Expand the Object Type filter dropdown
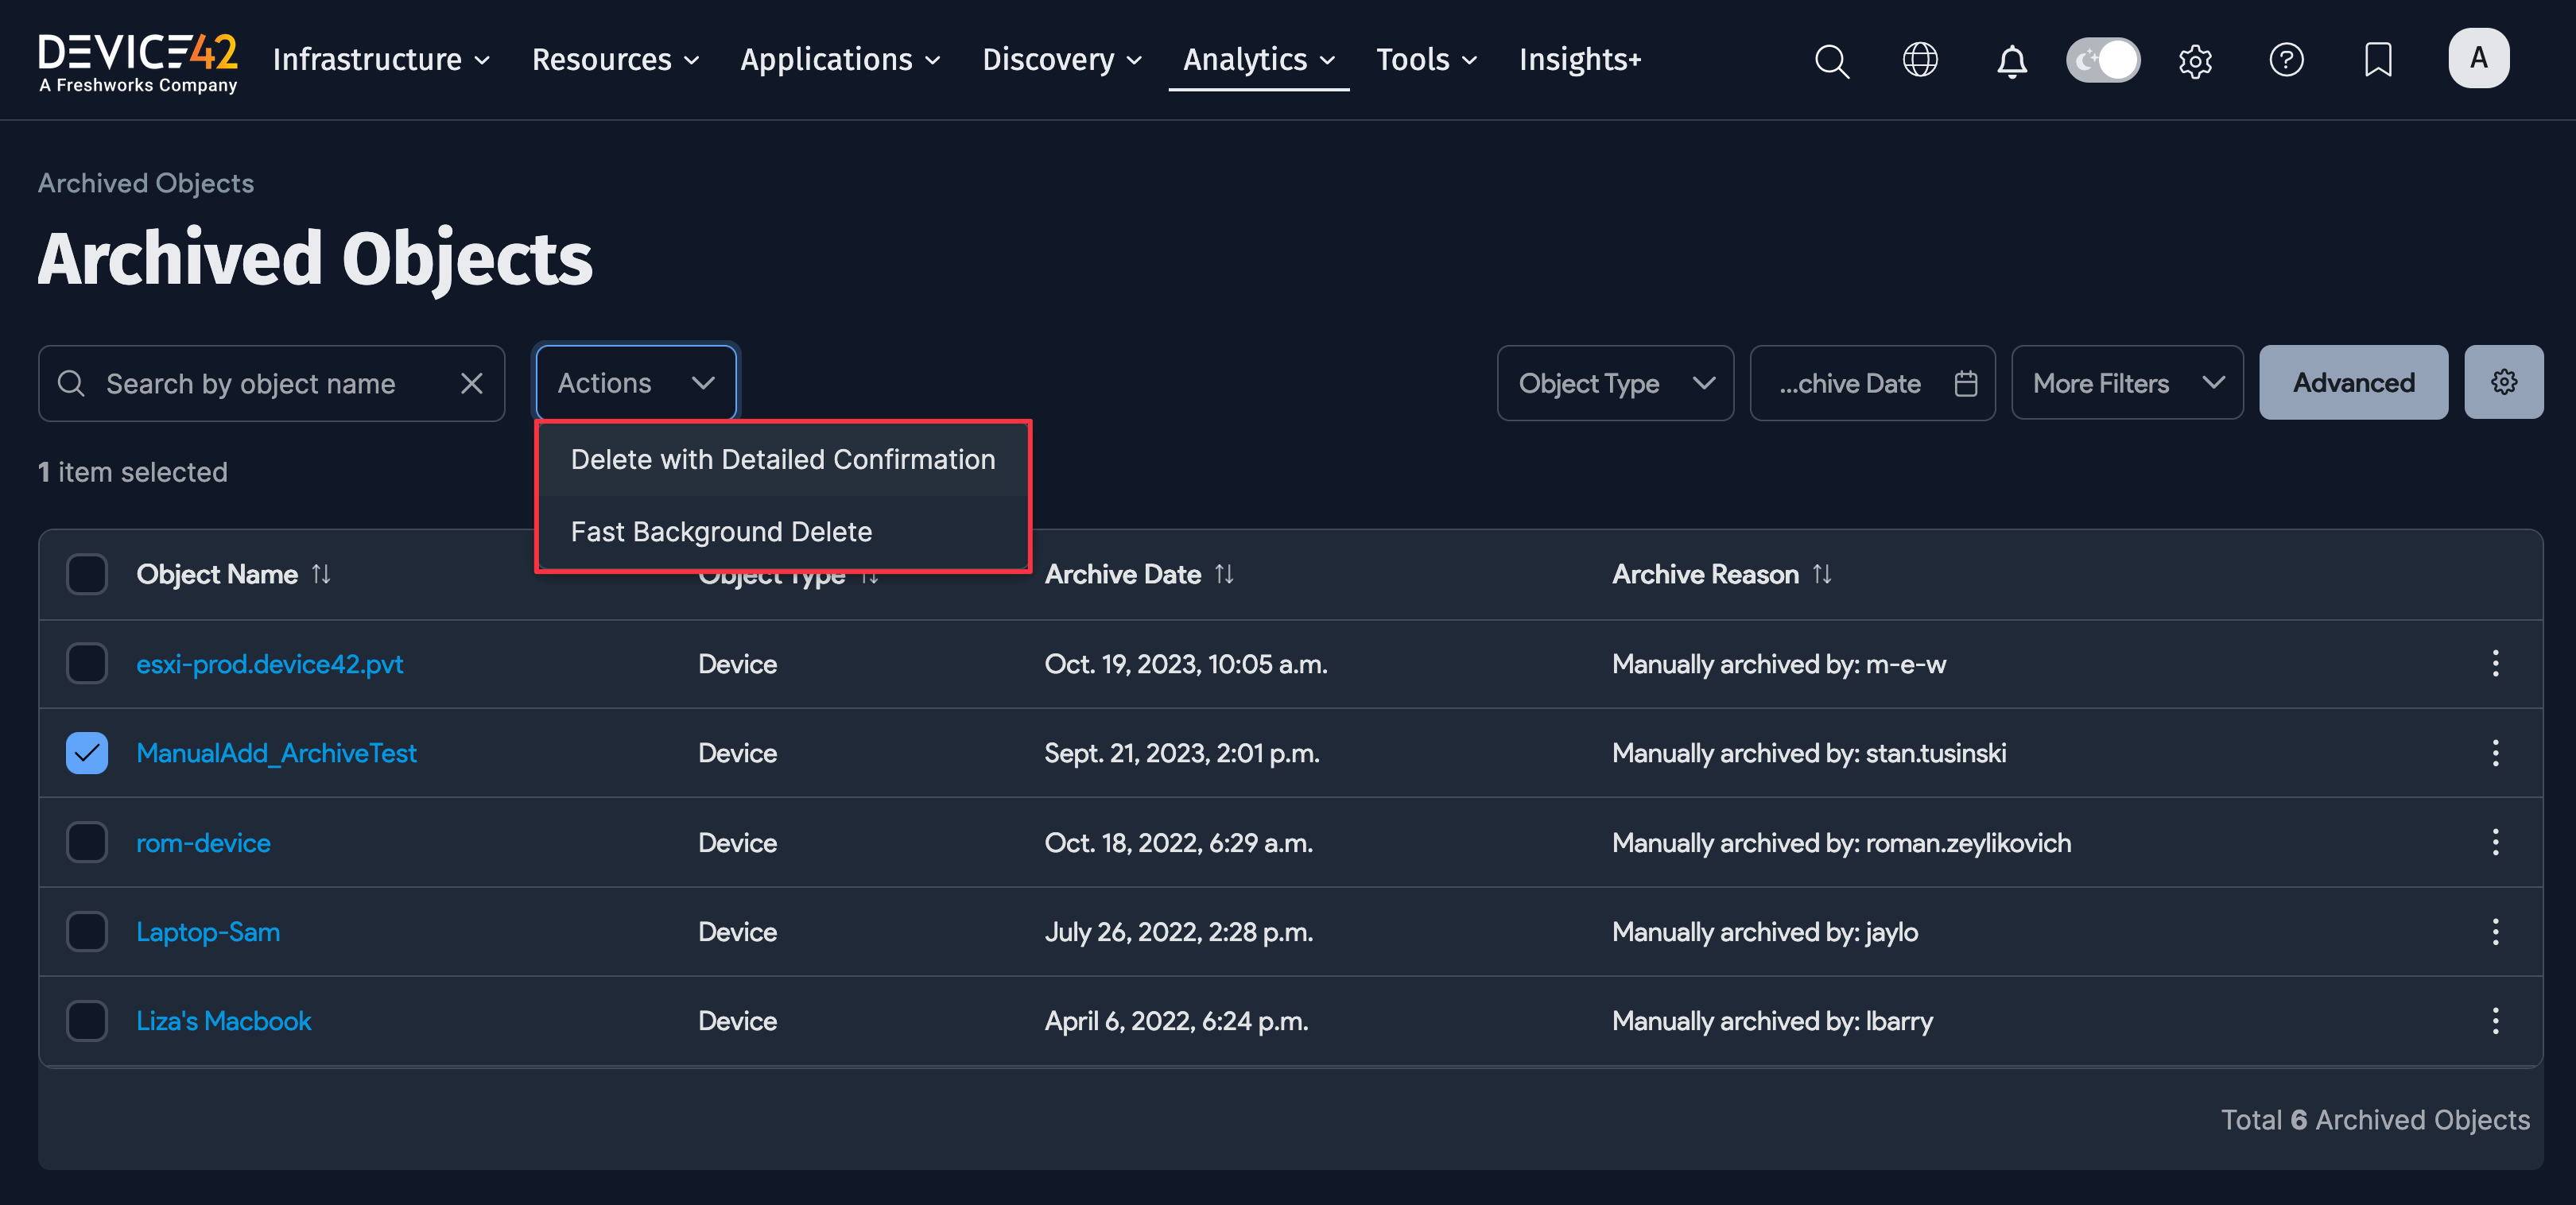Image resolution: width=2576 pixels, height=1205 pixels. click(x=1614, y=383)
